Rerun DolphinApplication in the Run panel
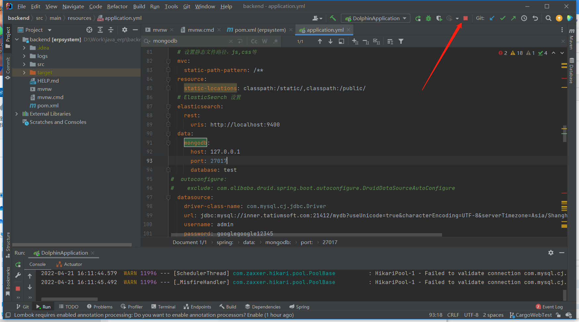 (x=18, y=264)
